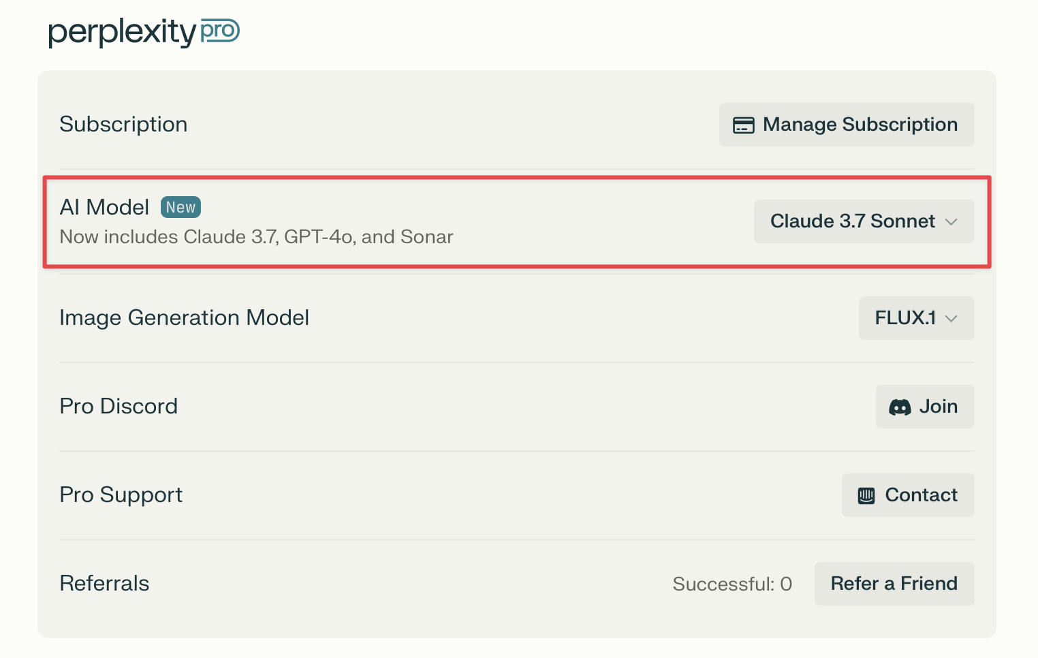Image resolution: width=1038 pixels, height=658 pixels.
Task: Click the Manage Subscription button
Action: coord(847,125)
